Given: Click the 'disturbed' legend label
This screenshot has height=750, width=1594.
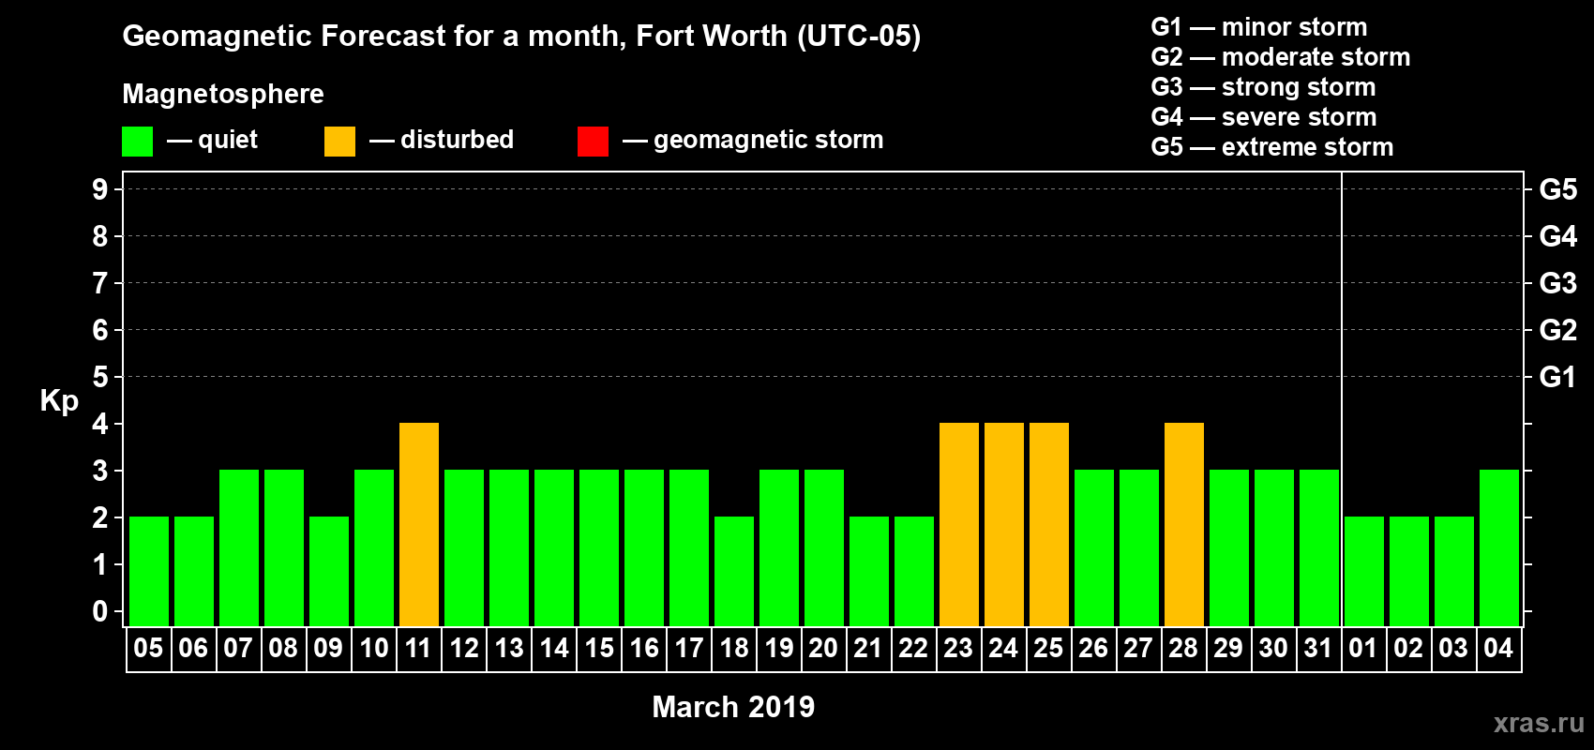Looking at the screenshot, I should [x=457, y=140].
